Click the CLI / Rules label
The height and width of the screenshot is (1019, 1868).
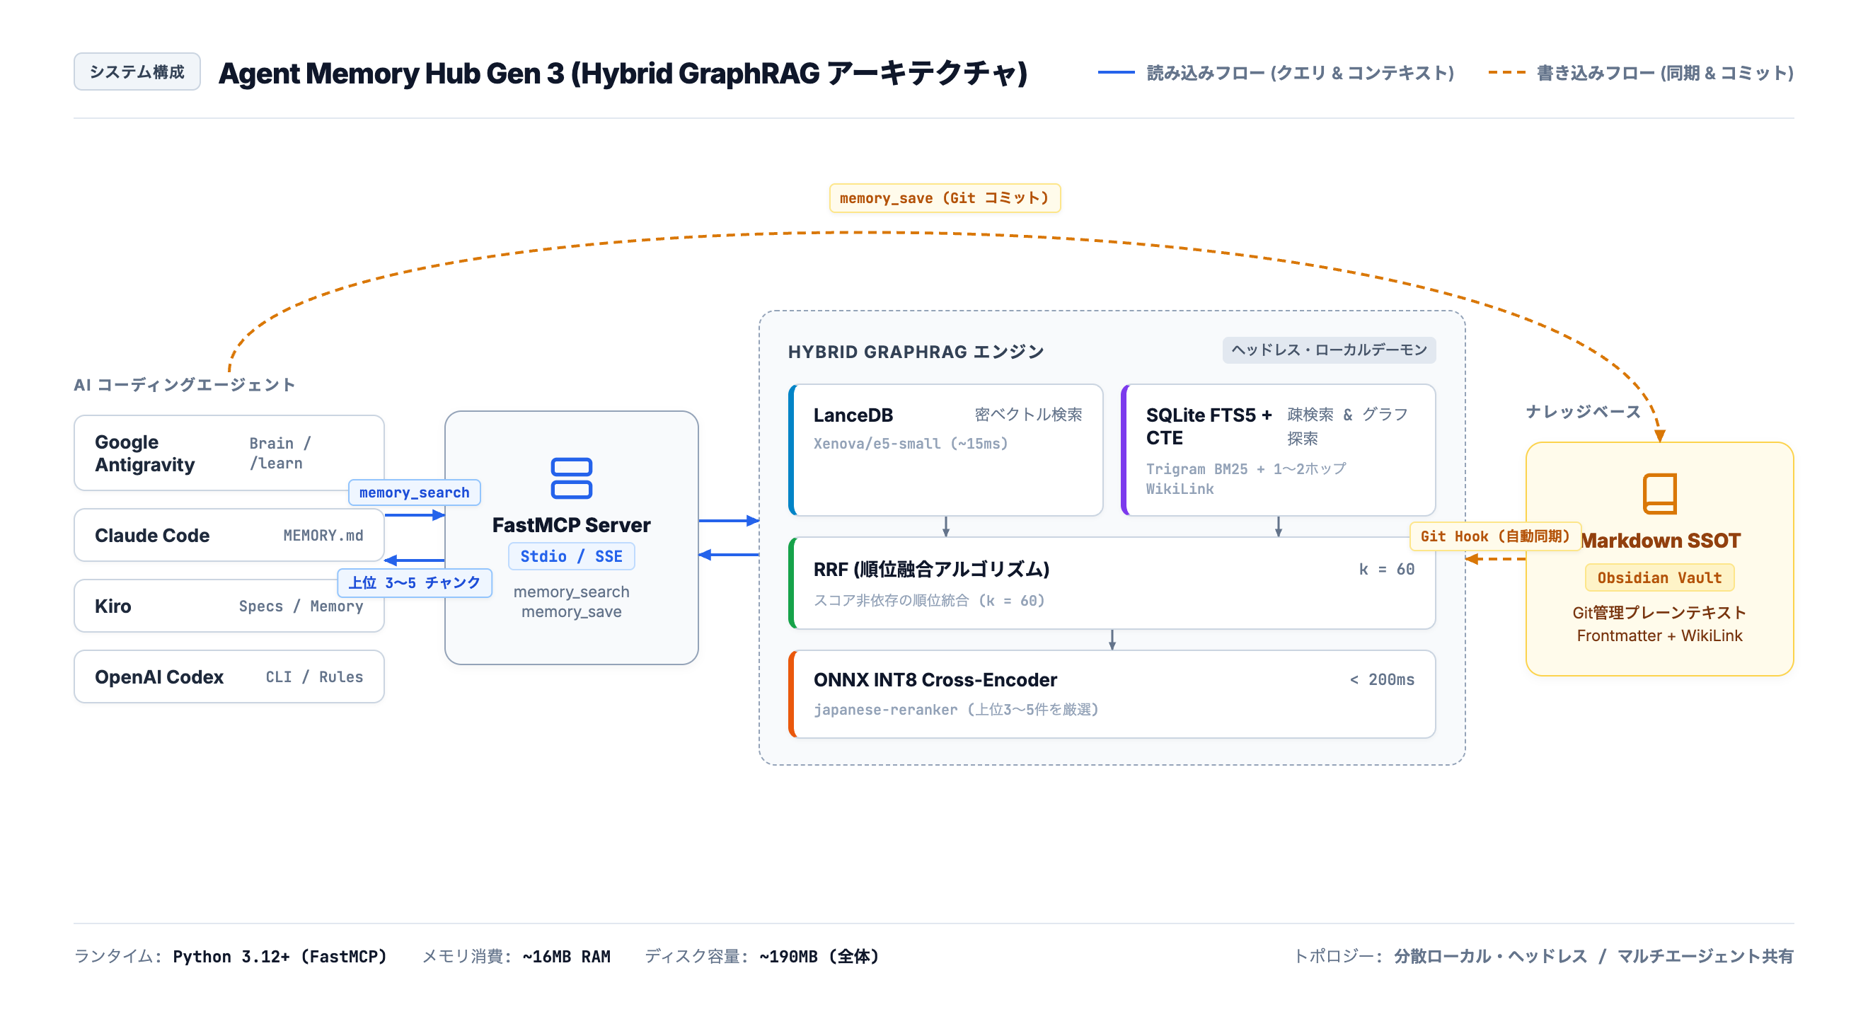(x=314, y=677)
